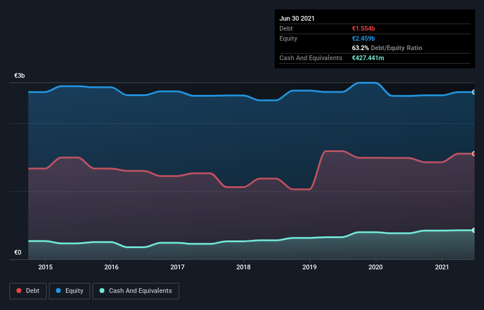
Task: Click the Jun 30 2021 tooltip date
Action: click(297, 18)
